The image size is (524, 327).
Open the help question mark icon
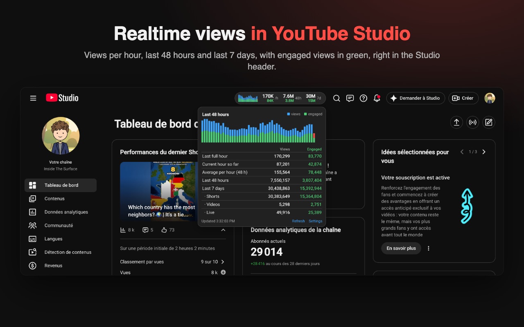pos(364,98)
